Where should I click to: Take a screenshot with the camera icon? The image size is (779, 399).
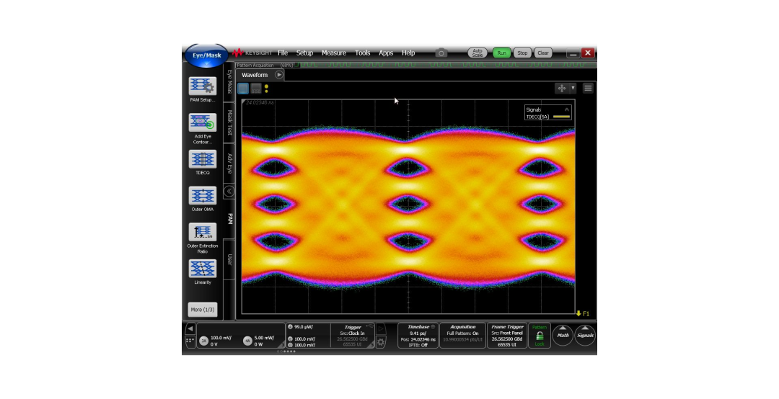click(441, 53)
